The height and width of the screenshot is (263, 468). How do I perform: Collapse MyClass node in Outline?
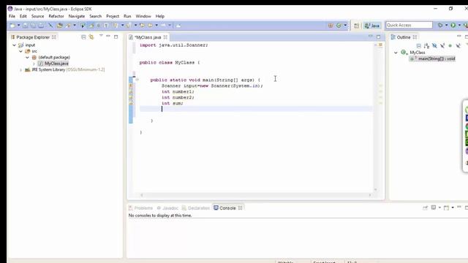[396, 53]
